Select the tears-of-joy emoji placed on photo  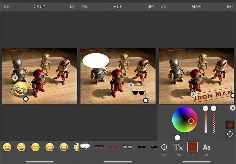point(20,89)
